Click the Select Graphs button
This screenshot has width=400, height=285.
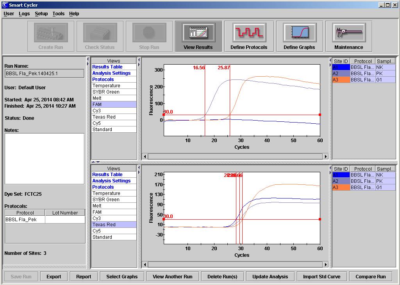point(122,276)
